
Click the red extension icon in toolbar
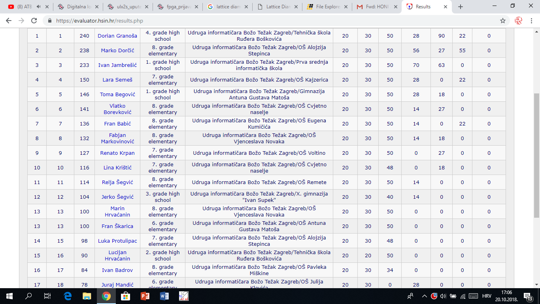[518, 21]
